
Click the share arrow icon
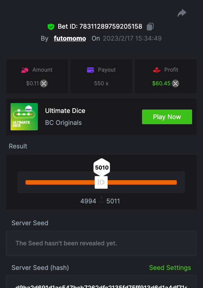tap(182, 13)
